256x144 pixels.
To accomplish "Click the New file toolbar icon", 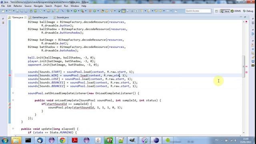I will tap(3, 11).
